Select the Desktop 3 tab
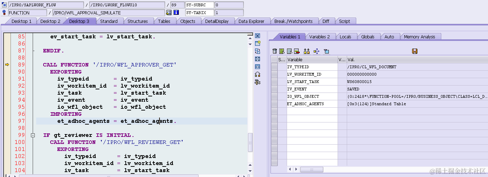The image size is (488, 177). pos(79,21)
